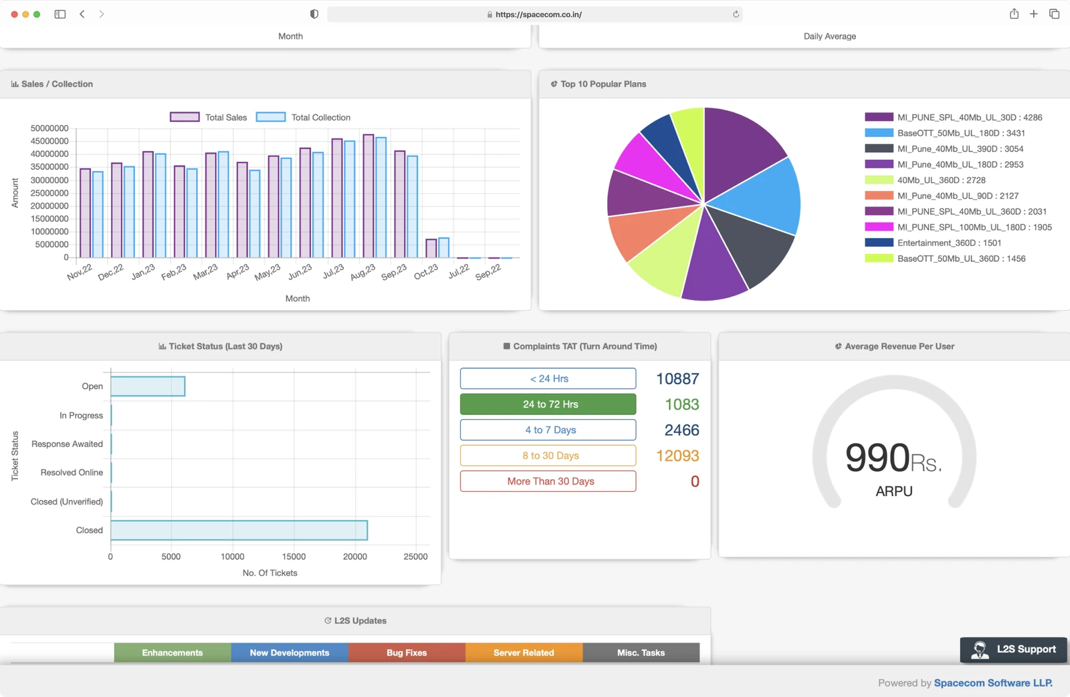Click the 990 Rs. ARPU value
This screenshot has width=1070, height=697.
click(x=893, y=458)
